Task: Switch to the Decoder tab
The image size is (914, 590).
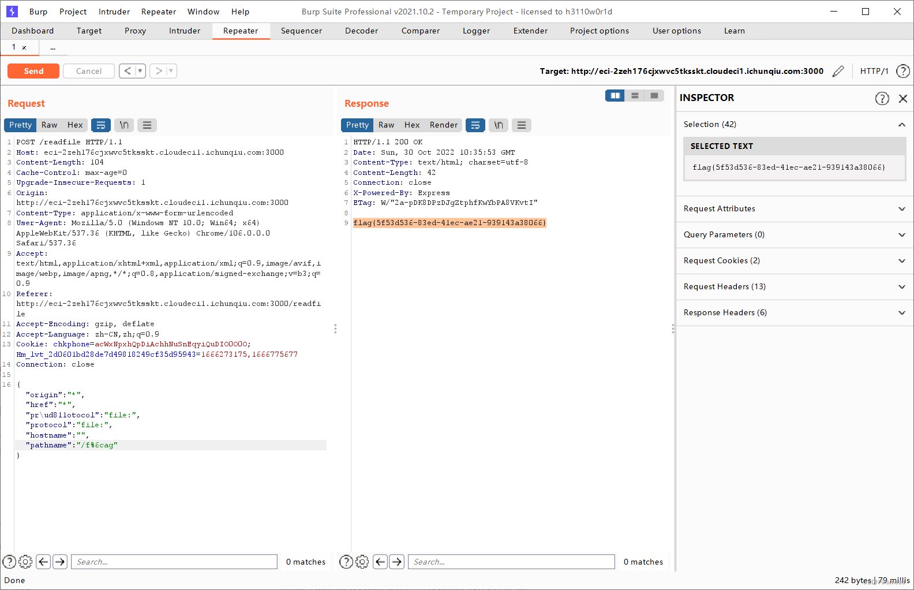Action: 362,31
